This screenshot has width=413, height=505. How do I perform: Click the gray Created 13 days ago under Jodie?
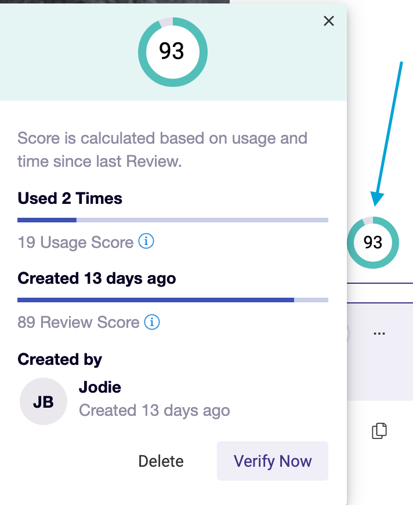154,411
